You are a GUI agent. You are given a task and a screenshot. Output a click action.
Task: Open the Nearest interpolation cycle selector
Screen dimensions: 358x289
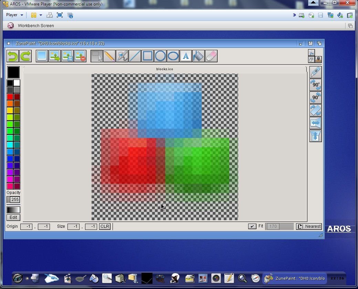(309, 226)
